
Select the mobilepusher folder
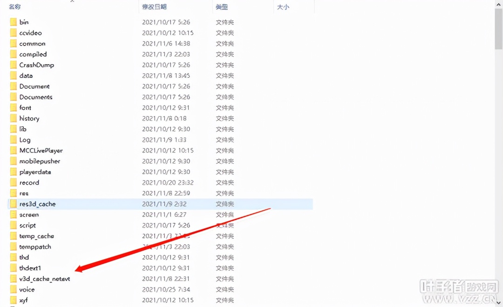click(40, 161)
